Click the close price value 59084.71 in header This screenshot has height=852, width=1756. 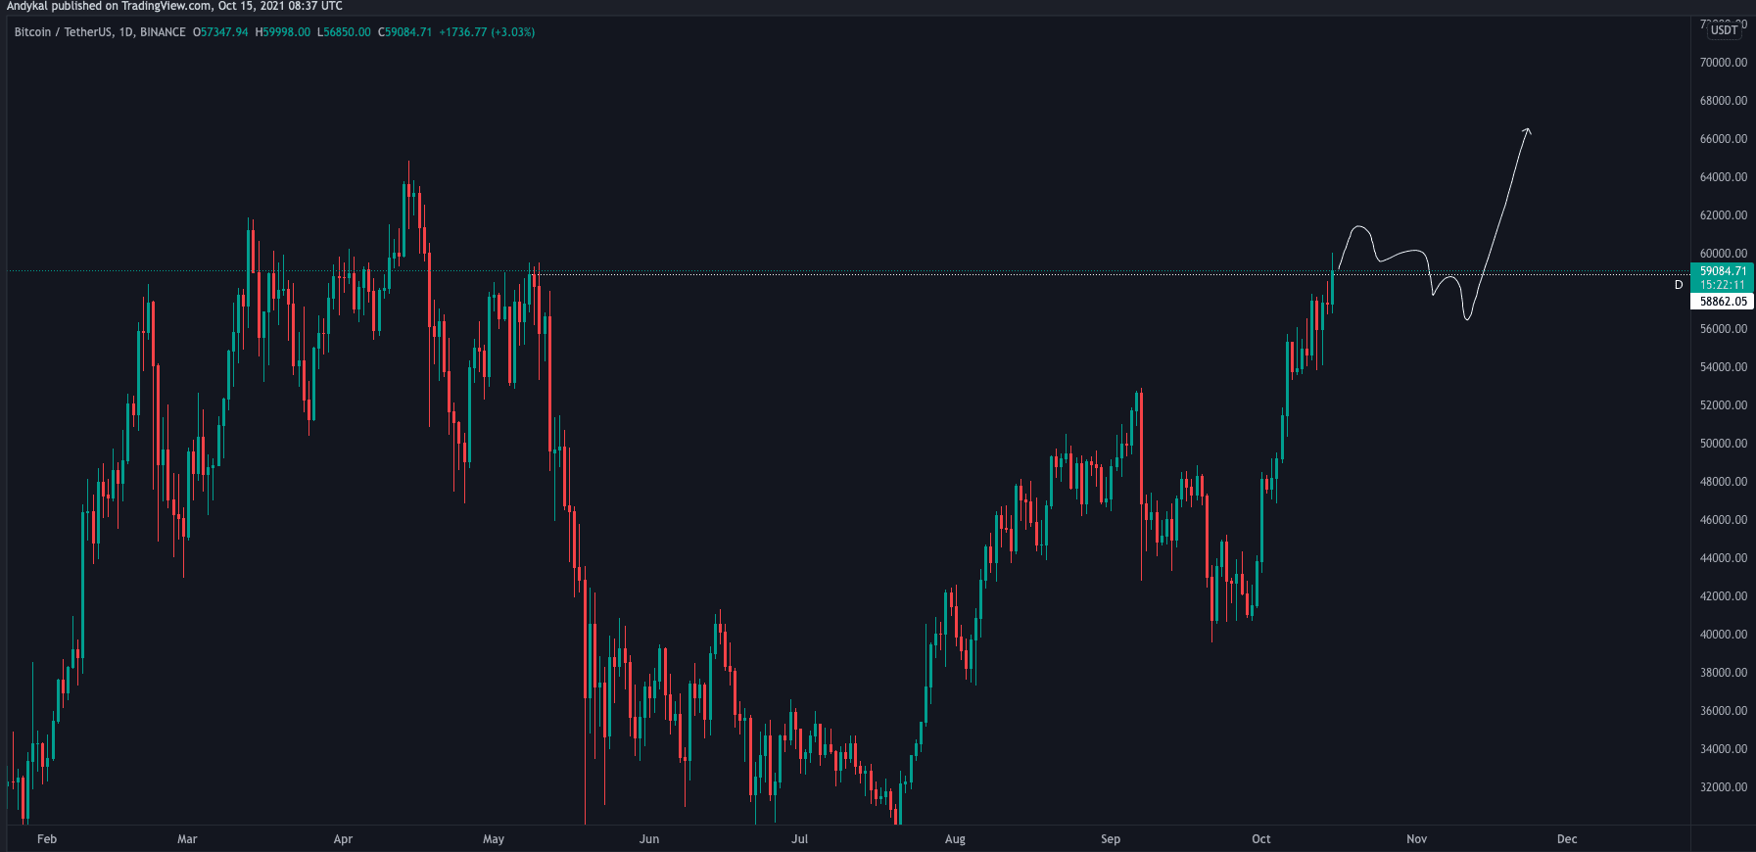point(407,32)
